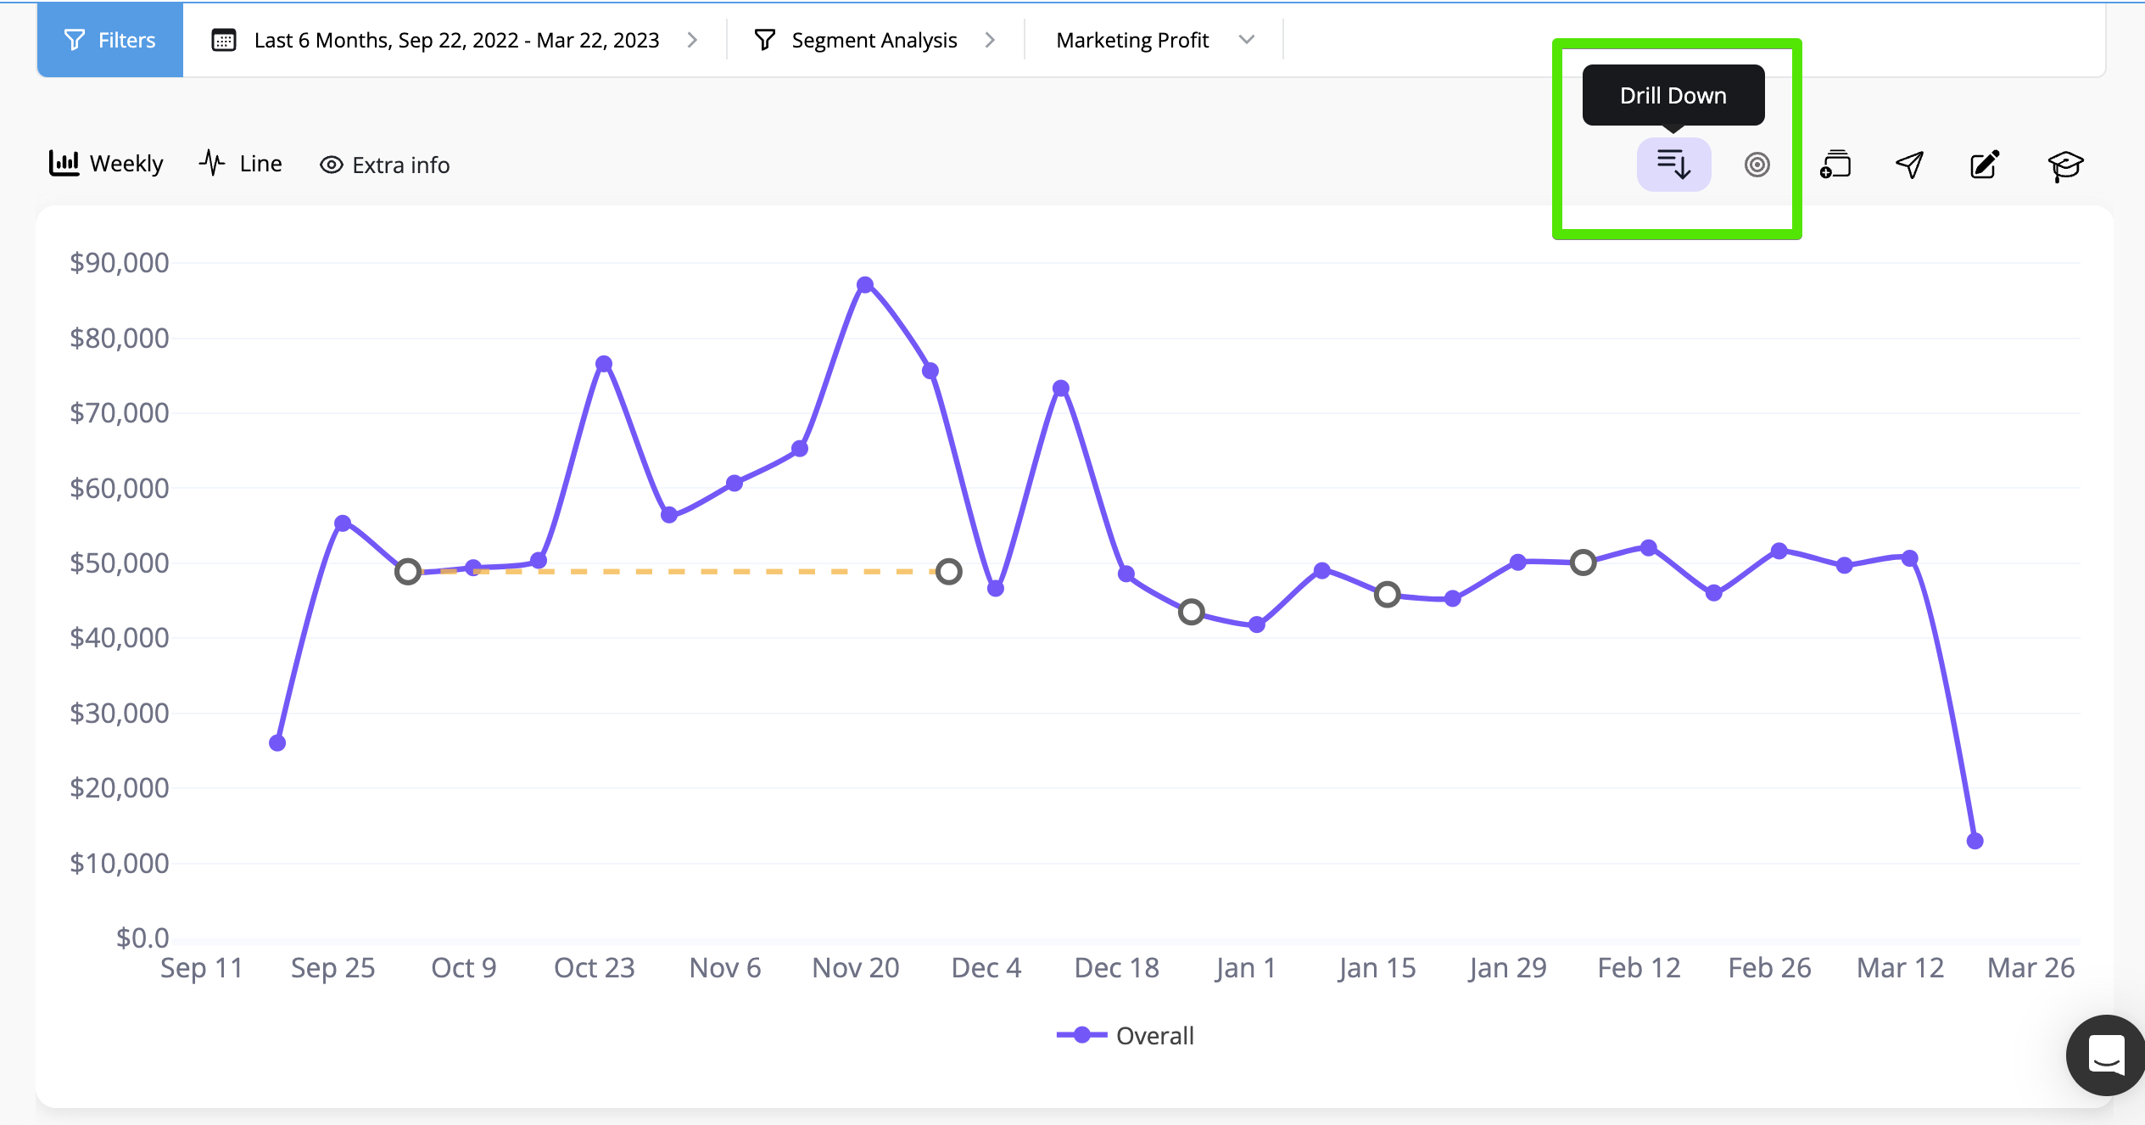This screenshot has height=1125, width=2145.
Task: Expand the Segment Analysis chevron
Action: [990, 41]
